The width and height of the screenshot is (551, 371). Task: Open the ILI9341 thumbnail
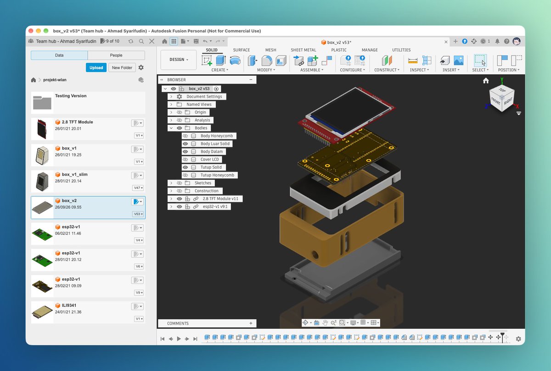click(x=42, y=313)
